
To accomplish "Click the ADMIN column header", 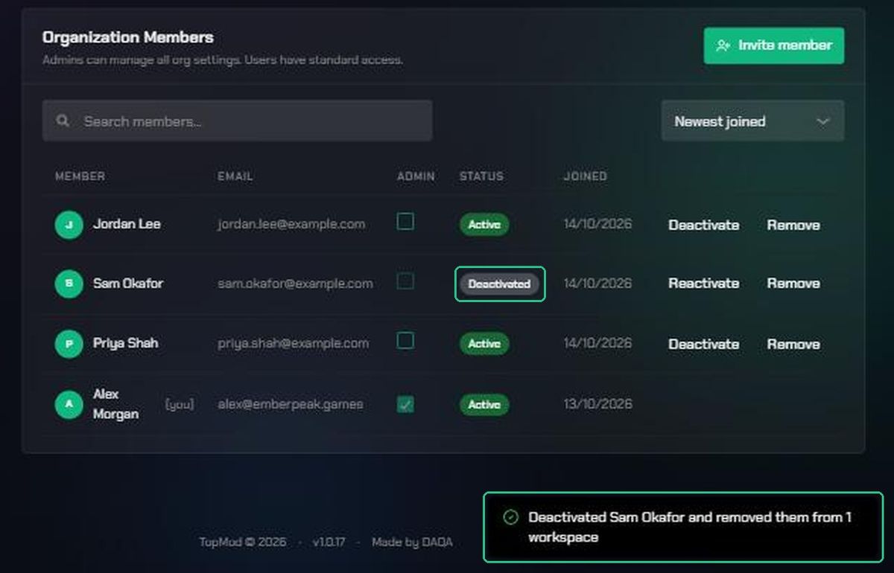I will (x=416, y=176).
